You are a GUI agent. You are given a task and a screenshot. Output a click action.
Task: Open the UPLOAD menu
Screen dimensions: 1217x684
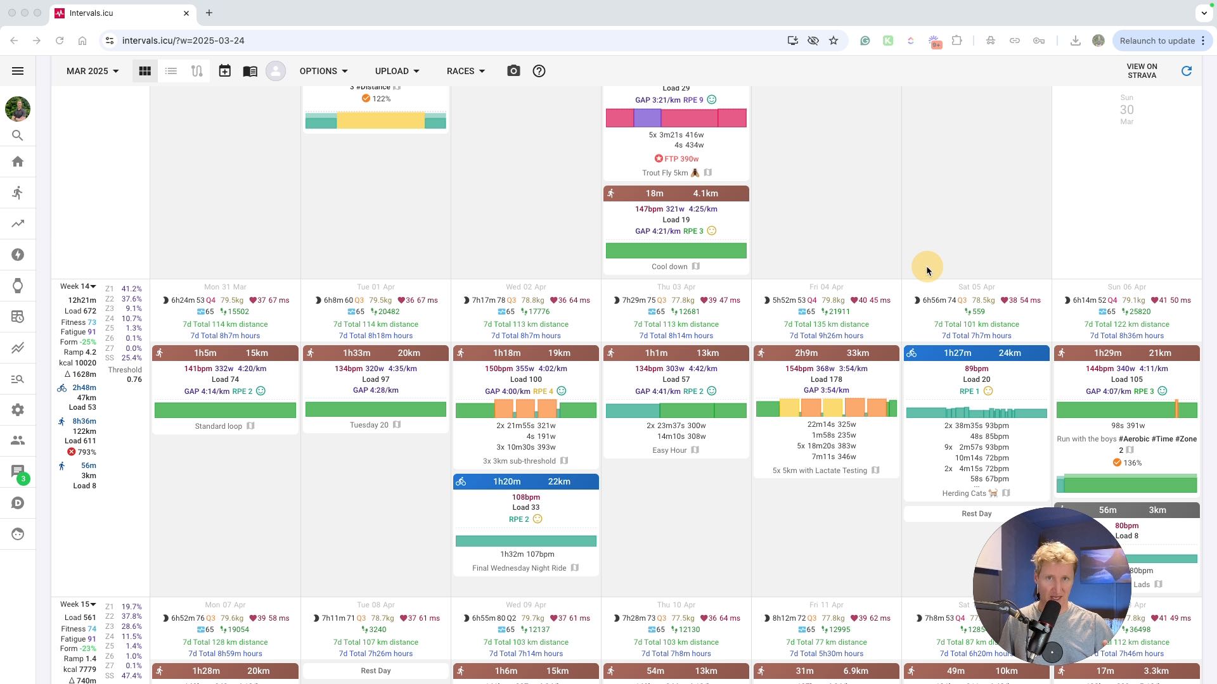pos(397,71)
